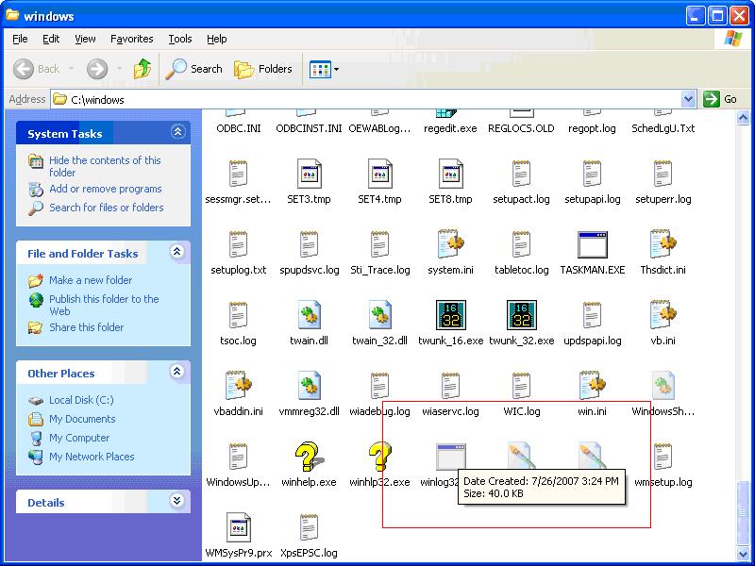This screenshot has height=566, width=755.
Task: Open the Forward history dropdown arrow
Action: pos(119,69)
